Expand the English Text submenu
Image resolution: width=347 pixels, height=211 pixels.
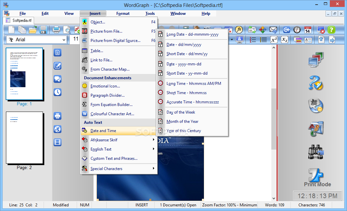119,149
